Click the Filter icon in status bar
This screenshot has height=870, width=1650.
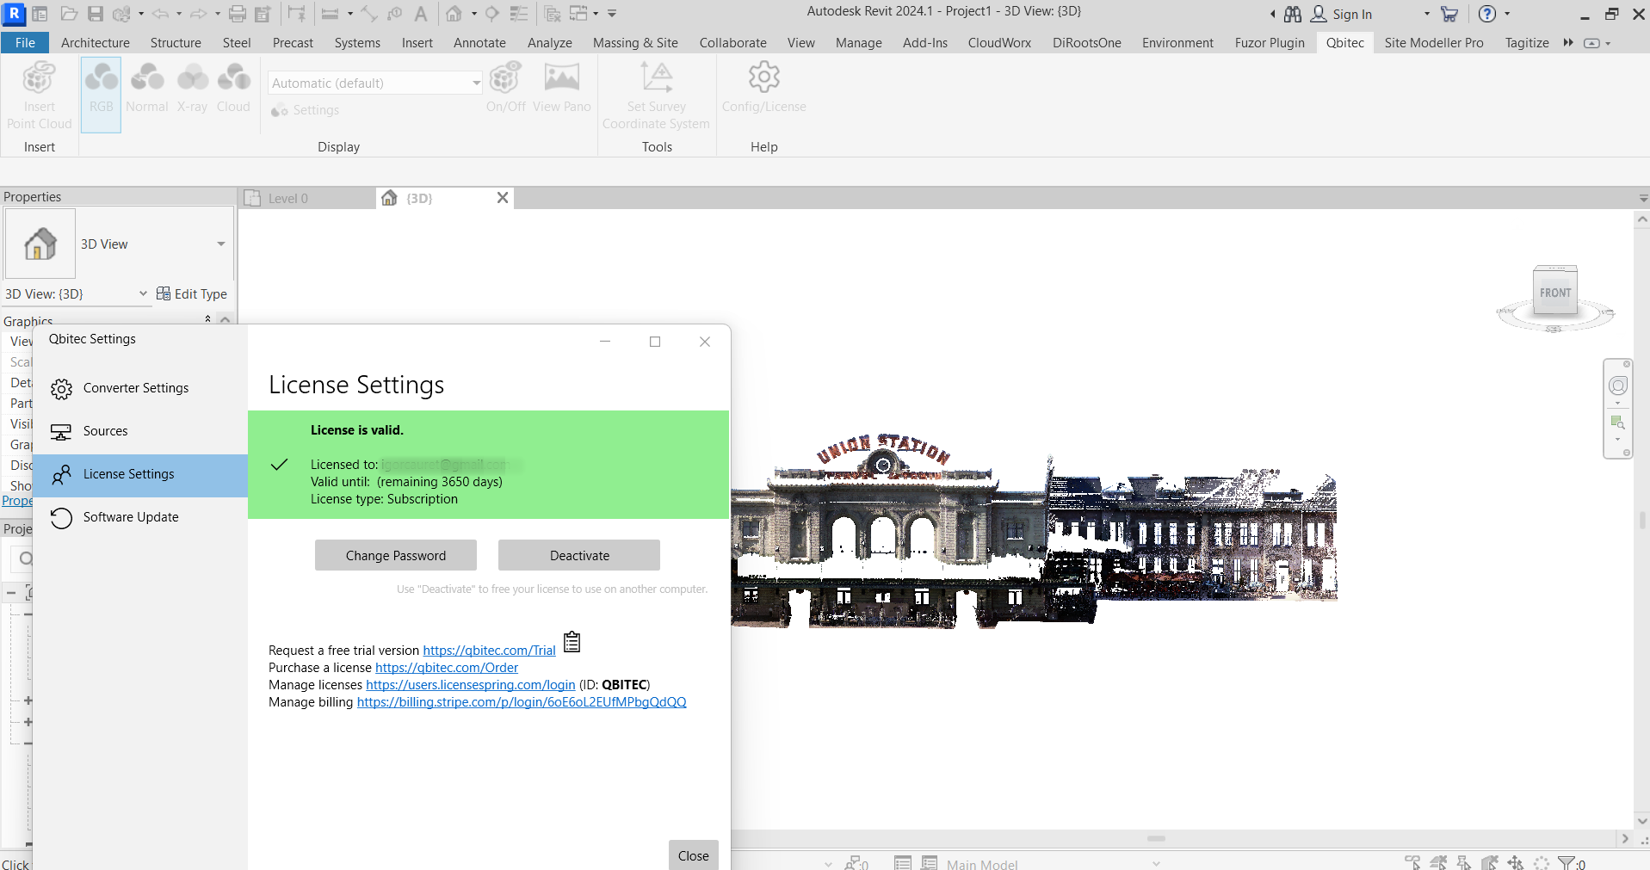pos(1567,863)
